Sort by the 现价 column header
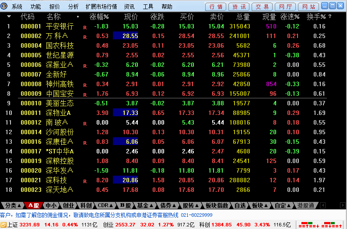347x229 pixels. click(x=131, y=17)
